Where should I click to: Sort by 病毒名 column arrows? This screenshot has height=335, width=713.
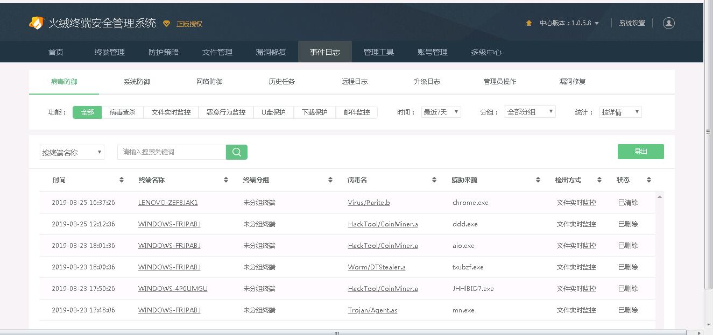point(434,180)
